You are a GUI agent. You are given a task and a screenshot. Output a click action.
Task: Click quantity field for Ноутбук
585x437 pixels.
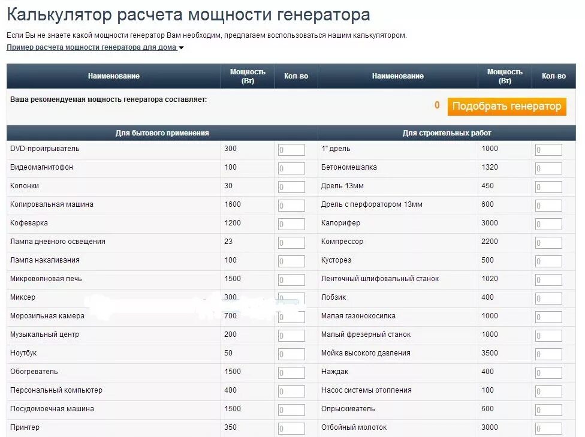tap(291, 354)
